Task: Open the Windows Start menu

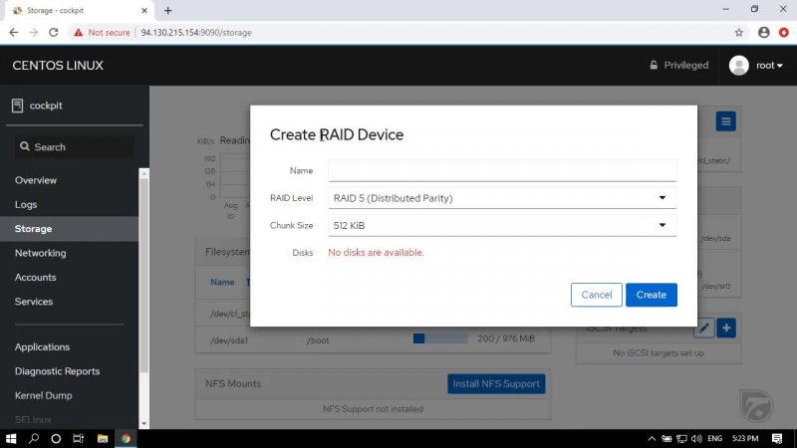Action: [x=11, y=438]
